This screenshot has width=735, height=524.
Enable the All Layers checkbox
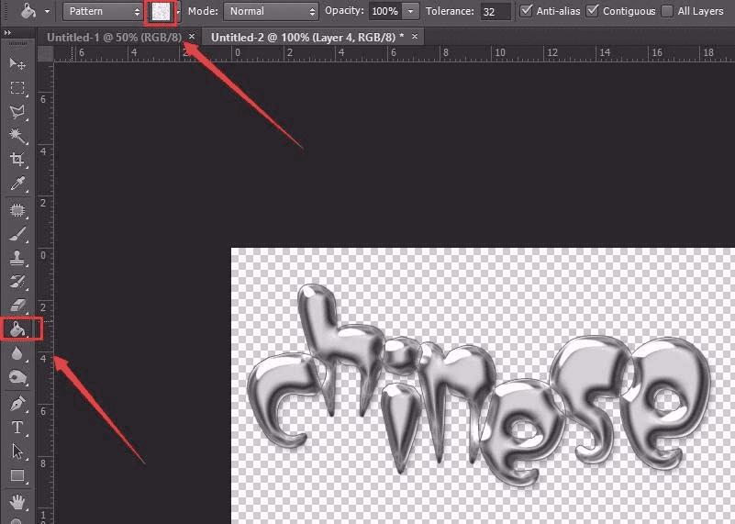pyautogui.click(x=667, y=11)
